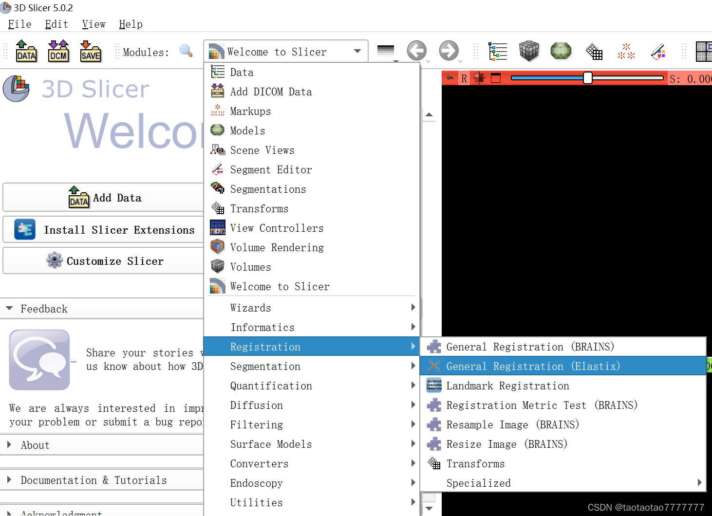Viewport: 712px width, 516px height.
Task: Expand the Filtering submenu
Action: (312, 424)
